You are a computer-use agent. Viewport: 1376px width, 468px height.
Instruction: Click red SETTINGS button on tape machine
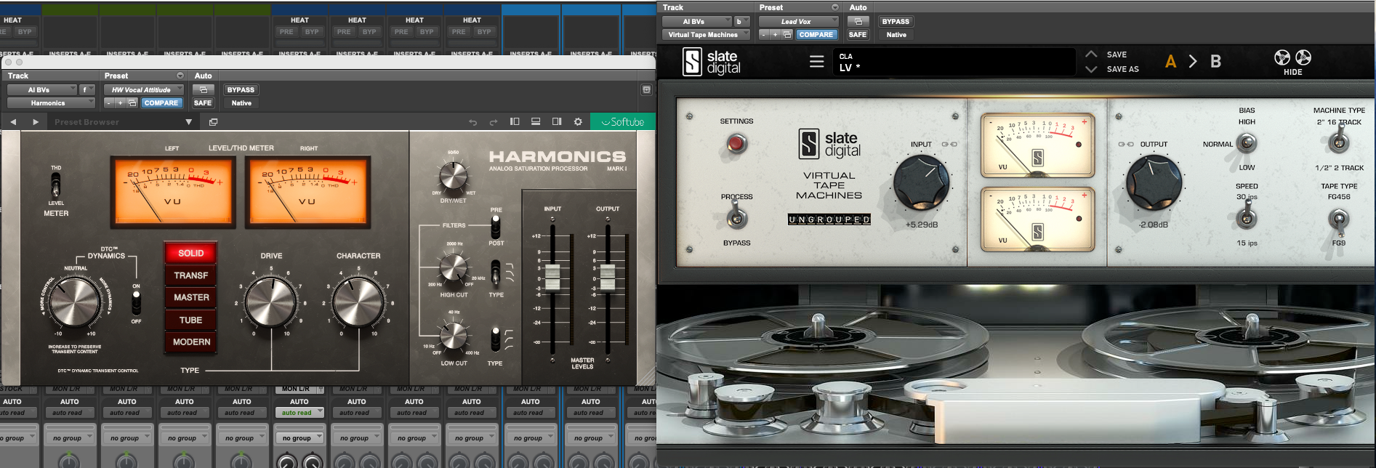tap(736, 143)
